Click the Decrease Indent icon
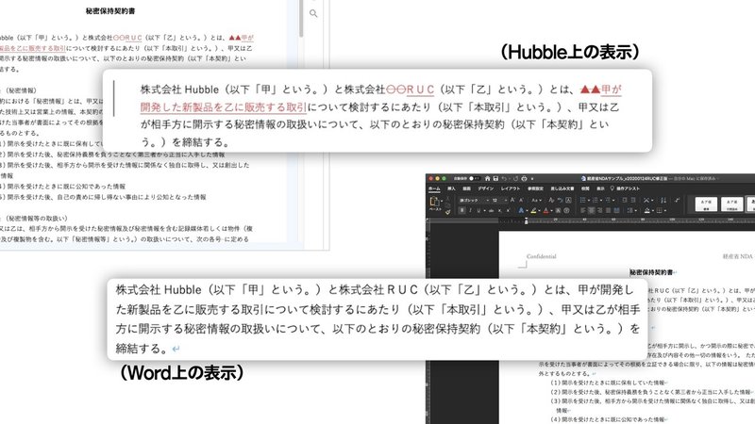Screen dimensions: 755x424 (625, 200)
